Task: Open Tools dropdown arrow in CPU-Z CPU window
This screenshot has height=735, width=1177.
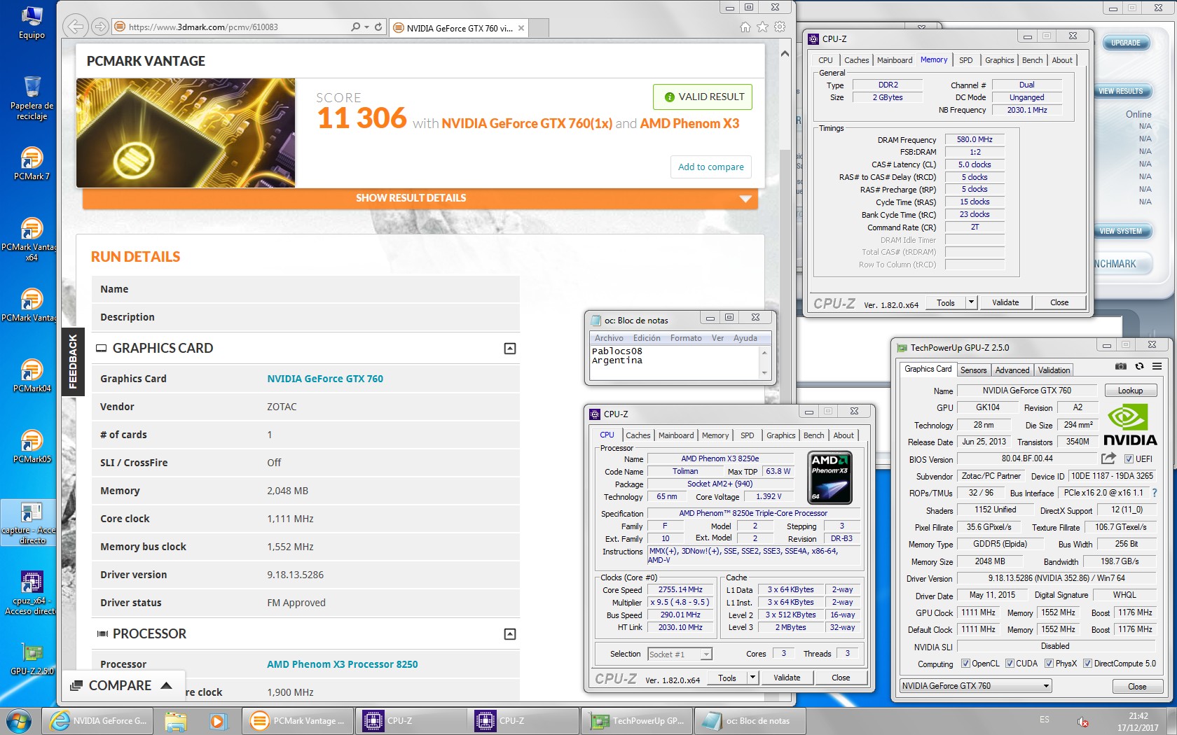Action: point(752,678)
